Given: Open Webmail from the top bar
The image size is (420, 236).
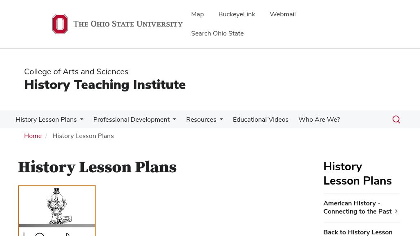Looking at the screenshot, I should click(x=282, y=14).
